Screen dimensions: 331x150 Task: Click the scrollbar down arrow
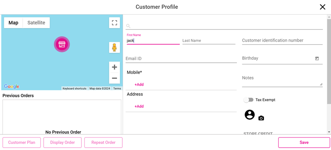(x=329, y=132)
